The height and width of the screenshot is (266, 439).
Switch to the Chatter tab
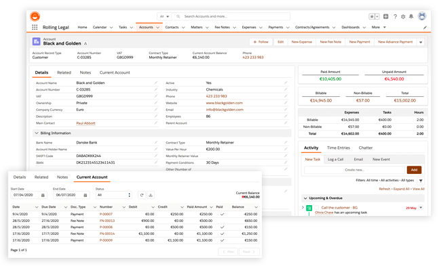pos(366,148)
